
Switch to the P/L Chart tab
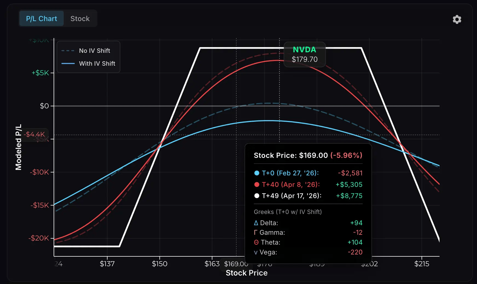[42, 19]
